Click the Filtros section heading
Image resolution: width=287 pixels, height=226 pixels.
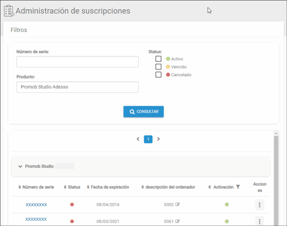click(19, 30)
